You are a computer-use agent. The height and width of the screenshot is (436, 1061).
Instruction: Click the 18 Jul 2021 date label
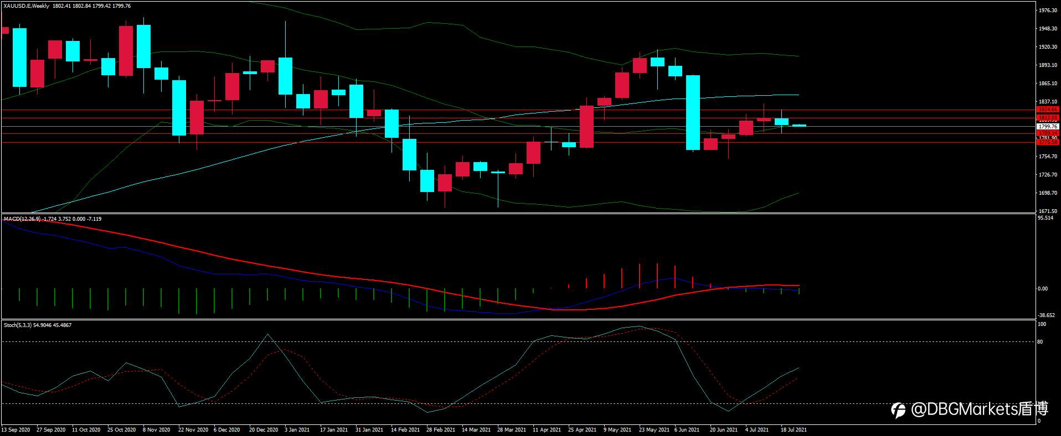pos(794,430)
